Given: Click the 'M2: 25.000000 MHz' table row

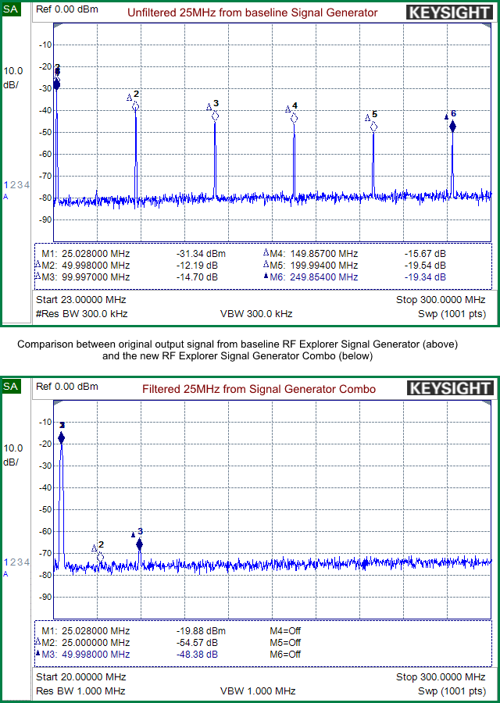Looking at the screenshot, I should (x=127, y=643).
